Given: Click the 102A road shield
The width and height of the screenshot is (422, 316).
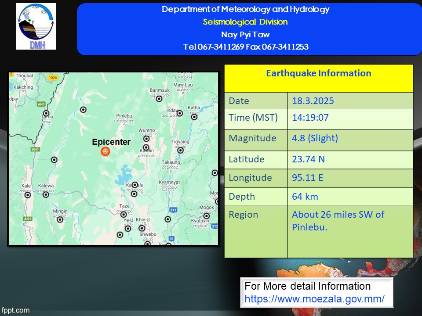Looking at the screenshot, I should [53, 78].
